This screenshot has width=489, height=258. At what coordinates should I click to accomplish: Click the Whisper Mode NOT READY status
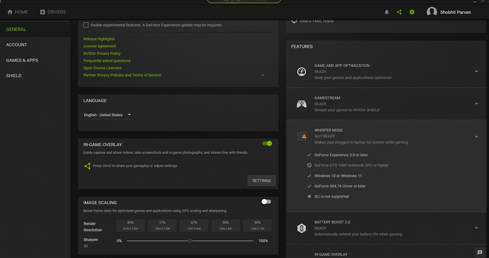coord(325,136)
